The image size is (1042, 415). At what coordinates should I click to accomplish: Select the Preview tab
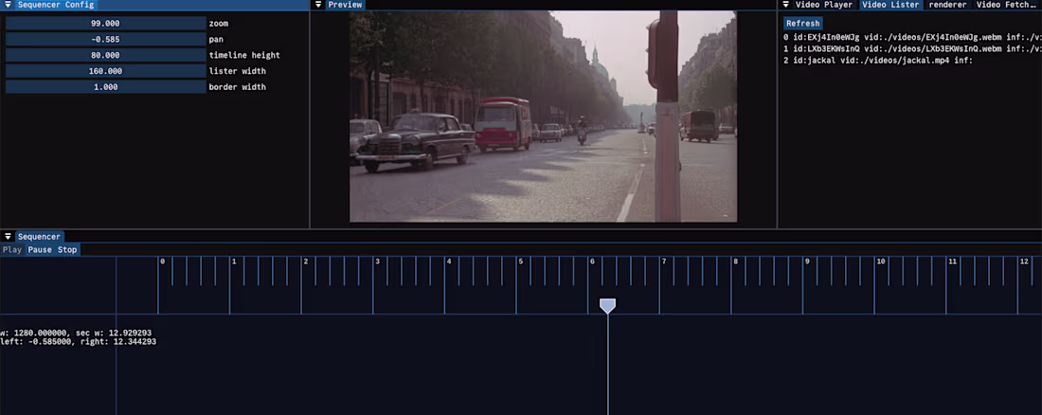click(x=346, y=5)
